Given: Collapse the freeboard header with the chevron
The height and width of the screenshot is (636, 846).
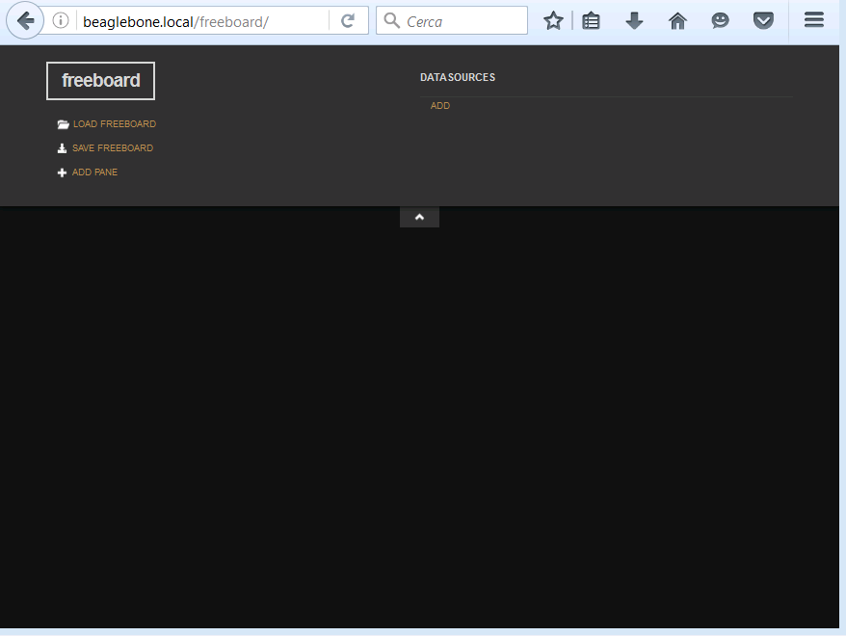Looking at the screenshot, I should tap(419, 216).
